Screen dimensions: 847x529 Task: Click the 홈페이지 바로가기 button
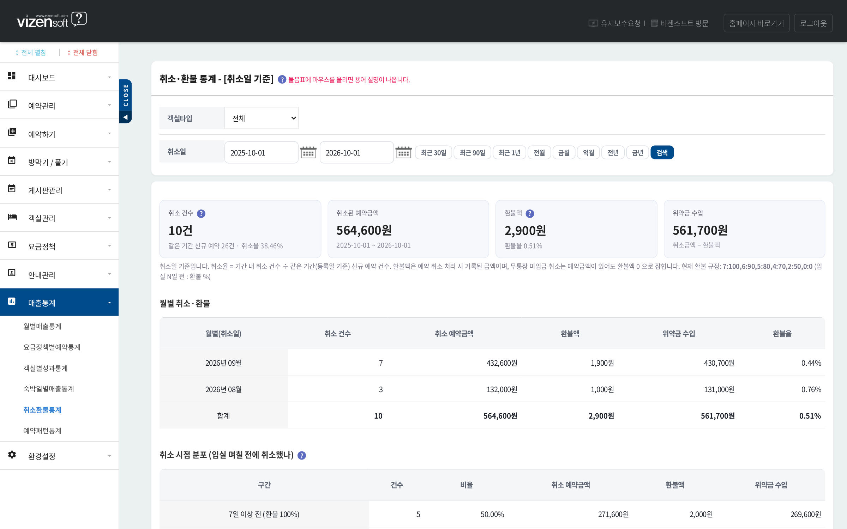(757, 23)
